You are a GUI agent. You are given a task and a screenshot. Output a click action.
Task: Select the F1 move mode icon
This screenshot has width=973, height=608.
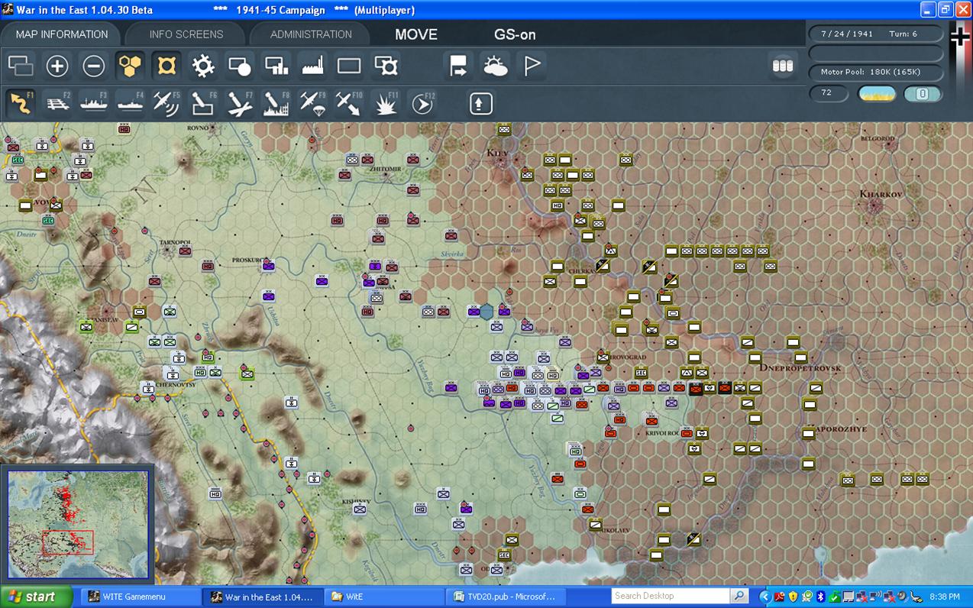[x=21, y=103]
